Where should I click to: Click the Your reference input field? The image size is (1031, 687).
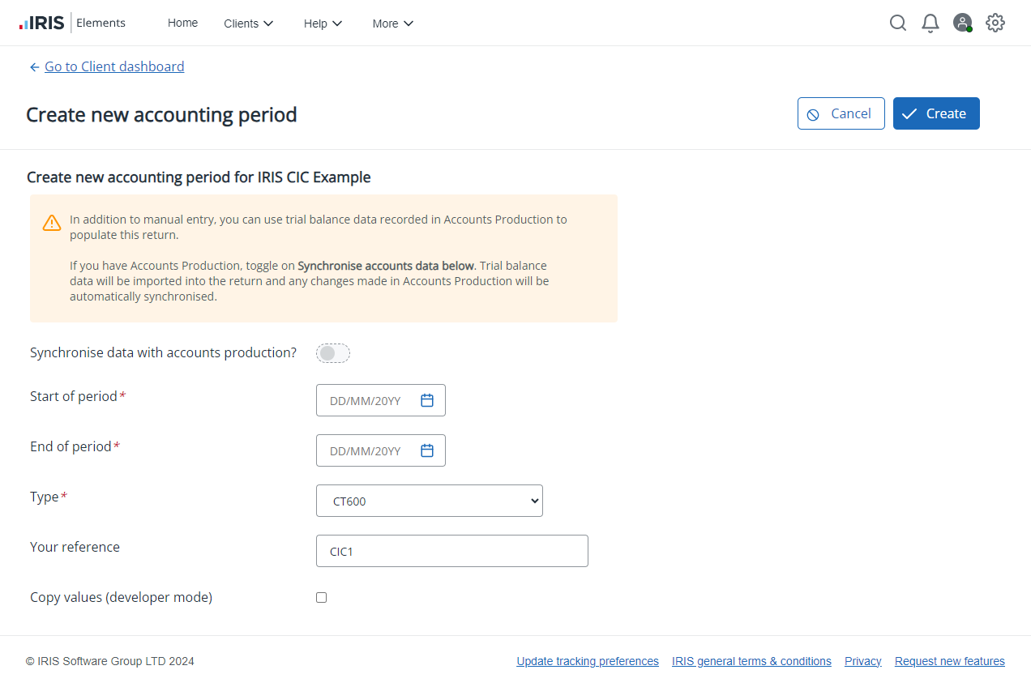(x=451, y=551)
